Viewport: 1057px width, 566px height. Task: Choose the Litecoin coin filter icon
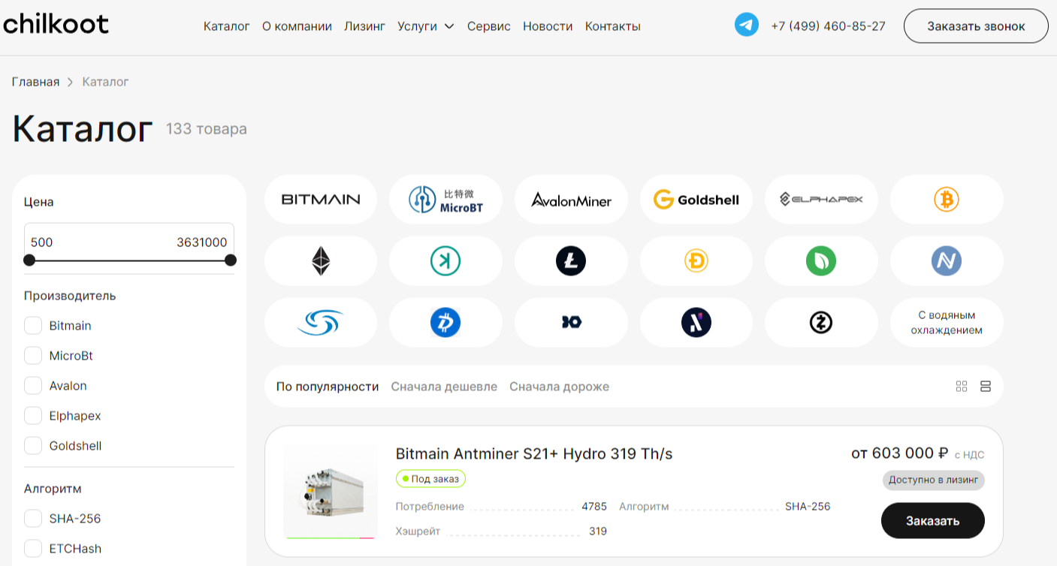(571, 261)
